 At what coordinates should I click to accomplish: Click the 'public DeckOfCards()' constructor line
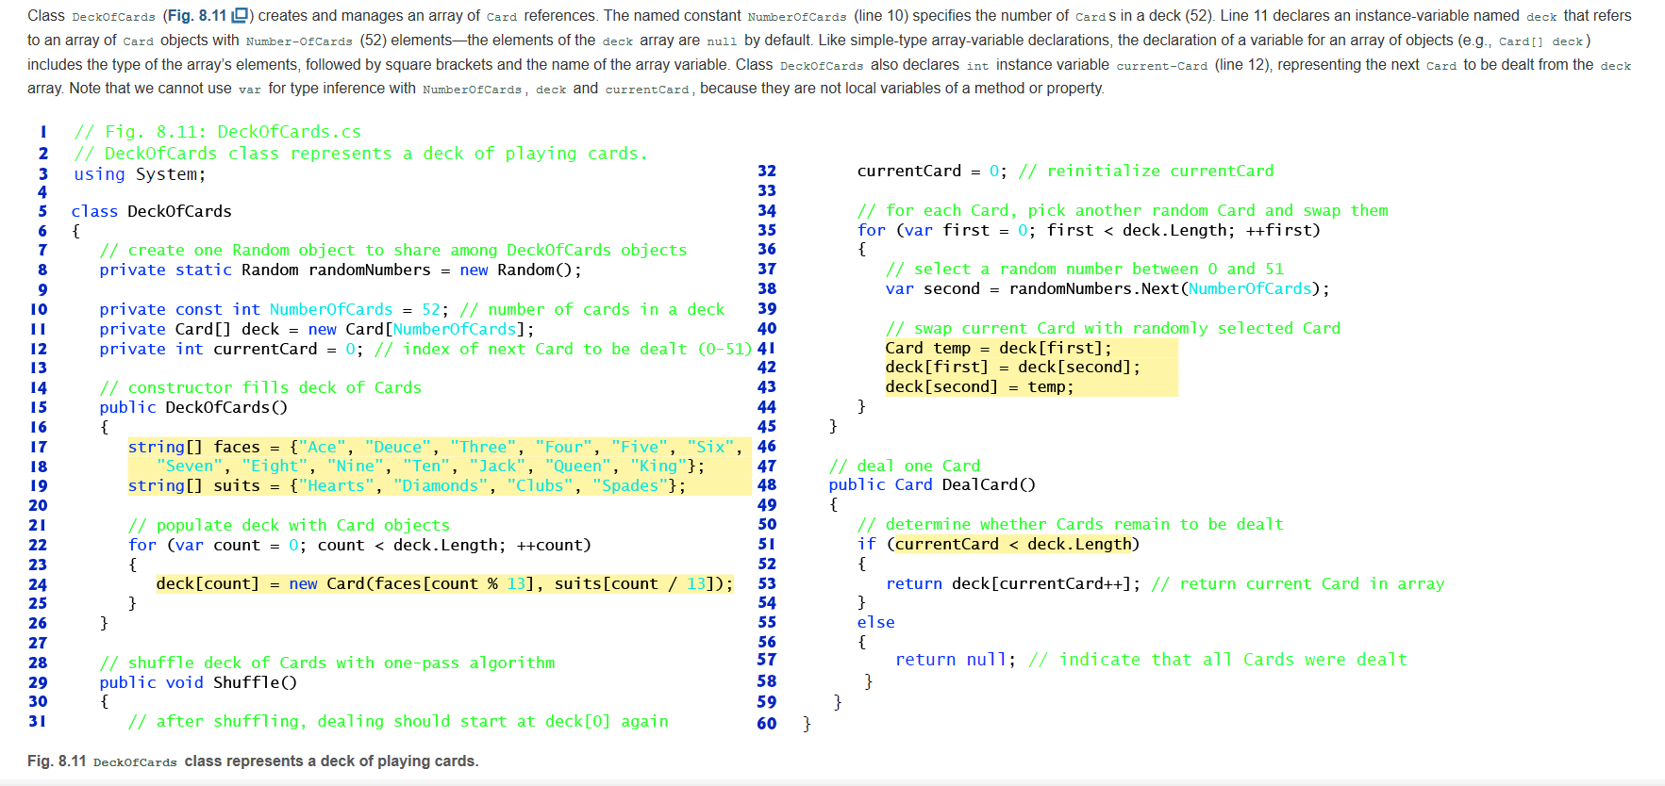coord(193,407)
